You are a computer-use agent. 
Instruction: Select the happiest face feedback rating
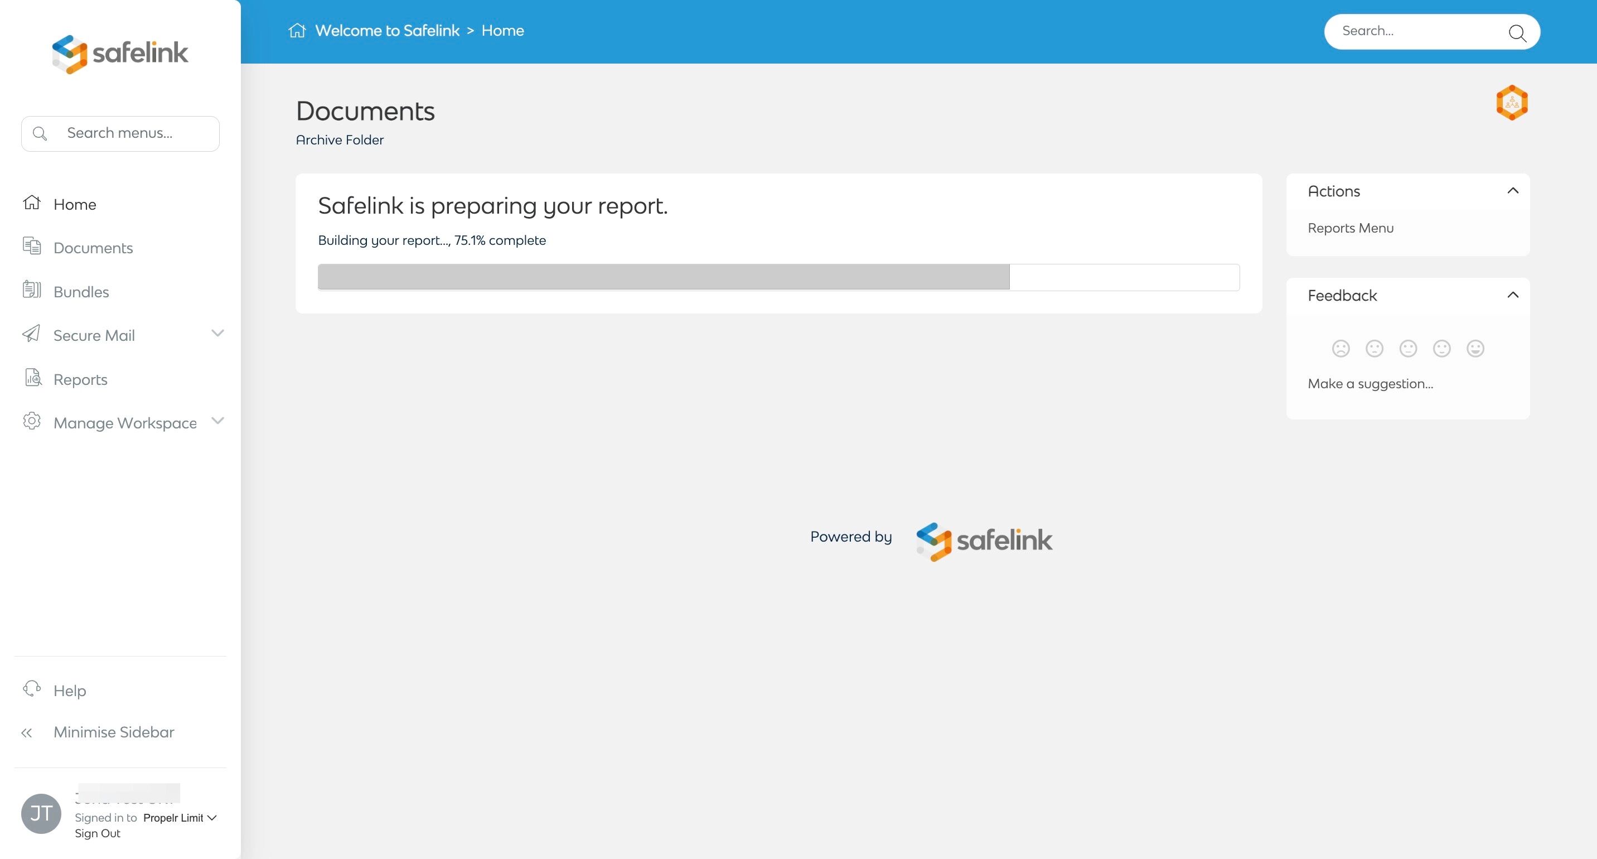tap(1475, 349)
